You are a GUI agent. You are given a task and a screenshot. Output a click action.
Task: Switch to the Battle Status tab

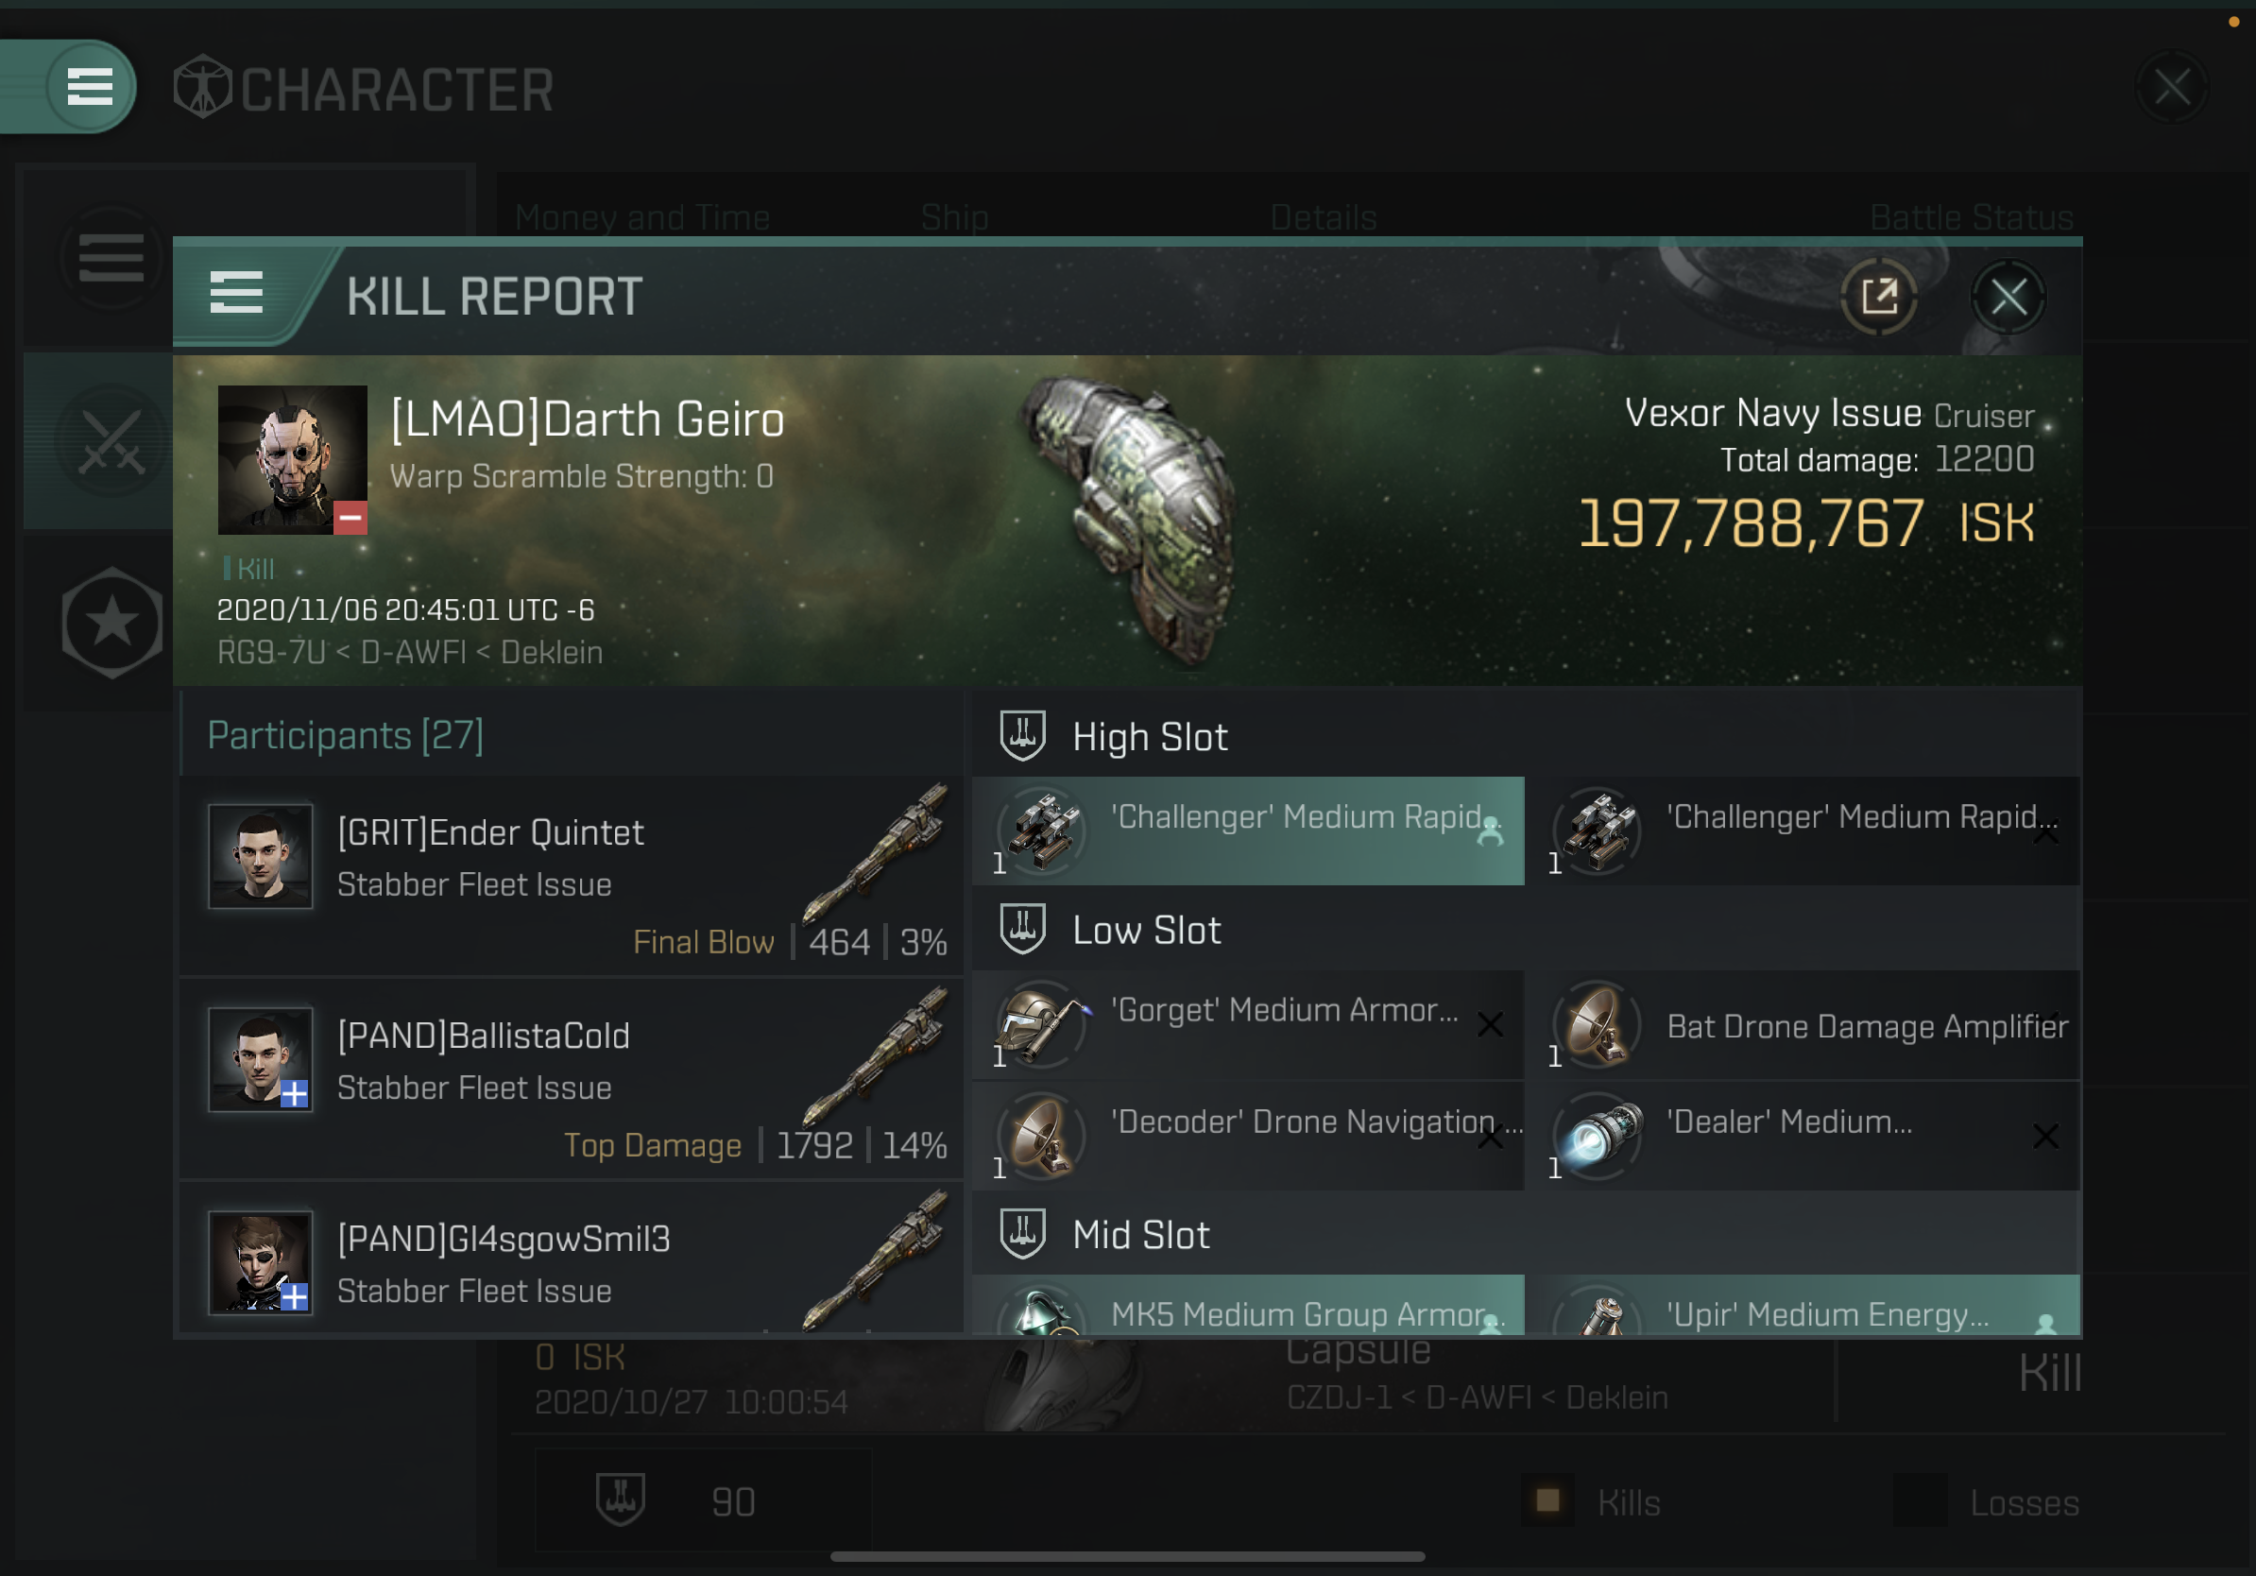coord(1971,217)
